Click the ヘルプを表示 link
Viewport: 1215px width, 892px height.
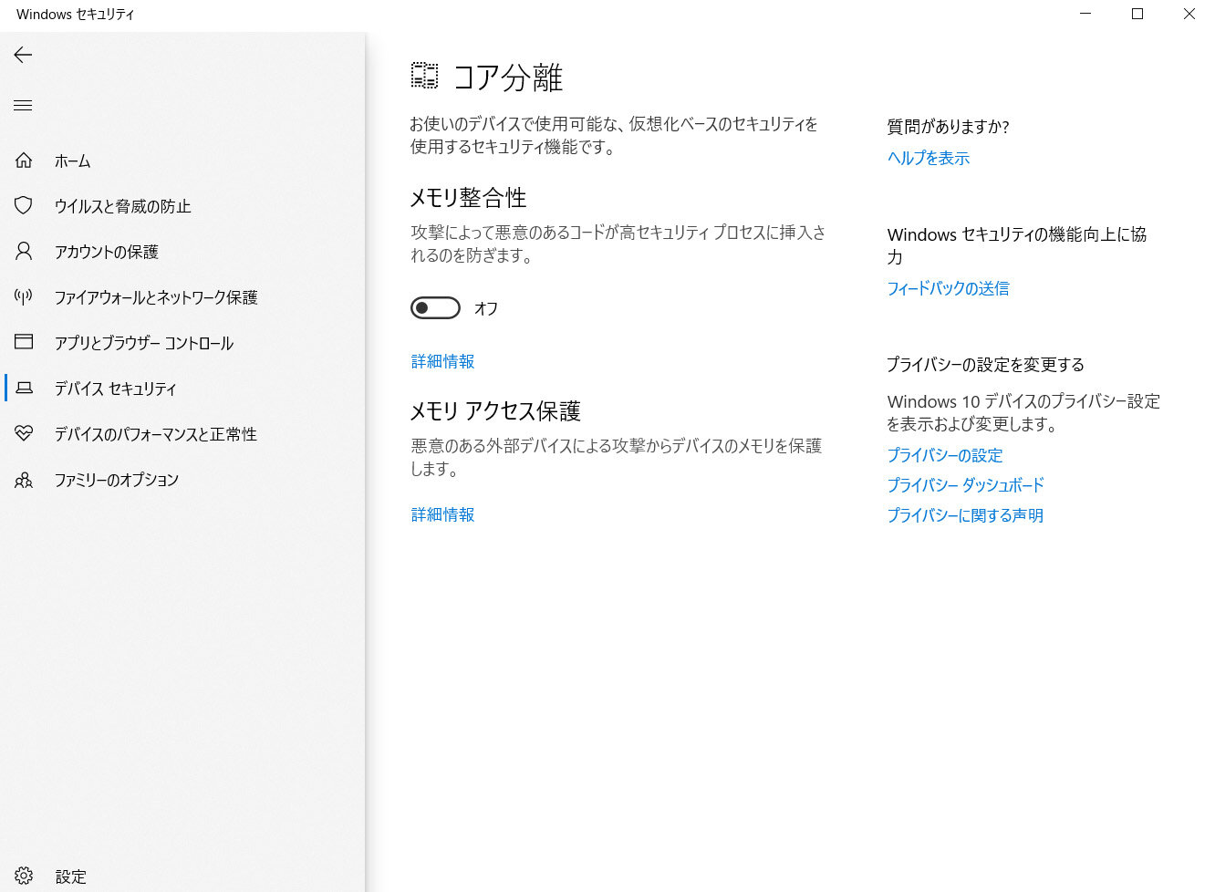point(929,158)
